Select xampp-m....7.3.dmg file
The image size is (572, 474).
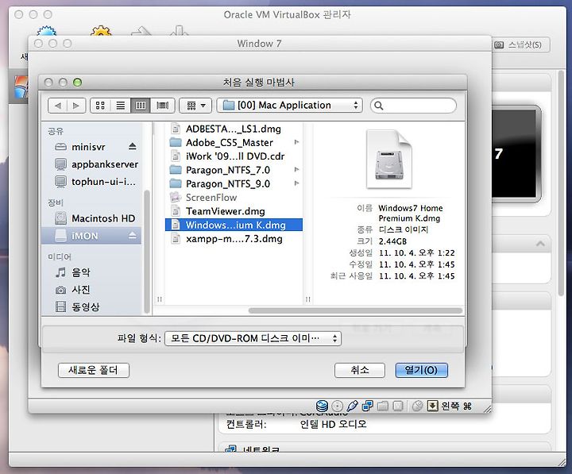tap(234, 239)
